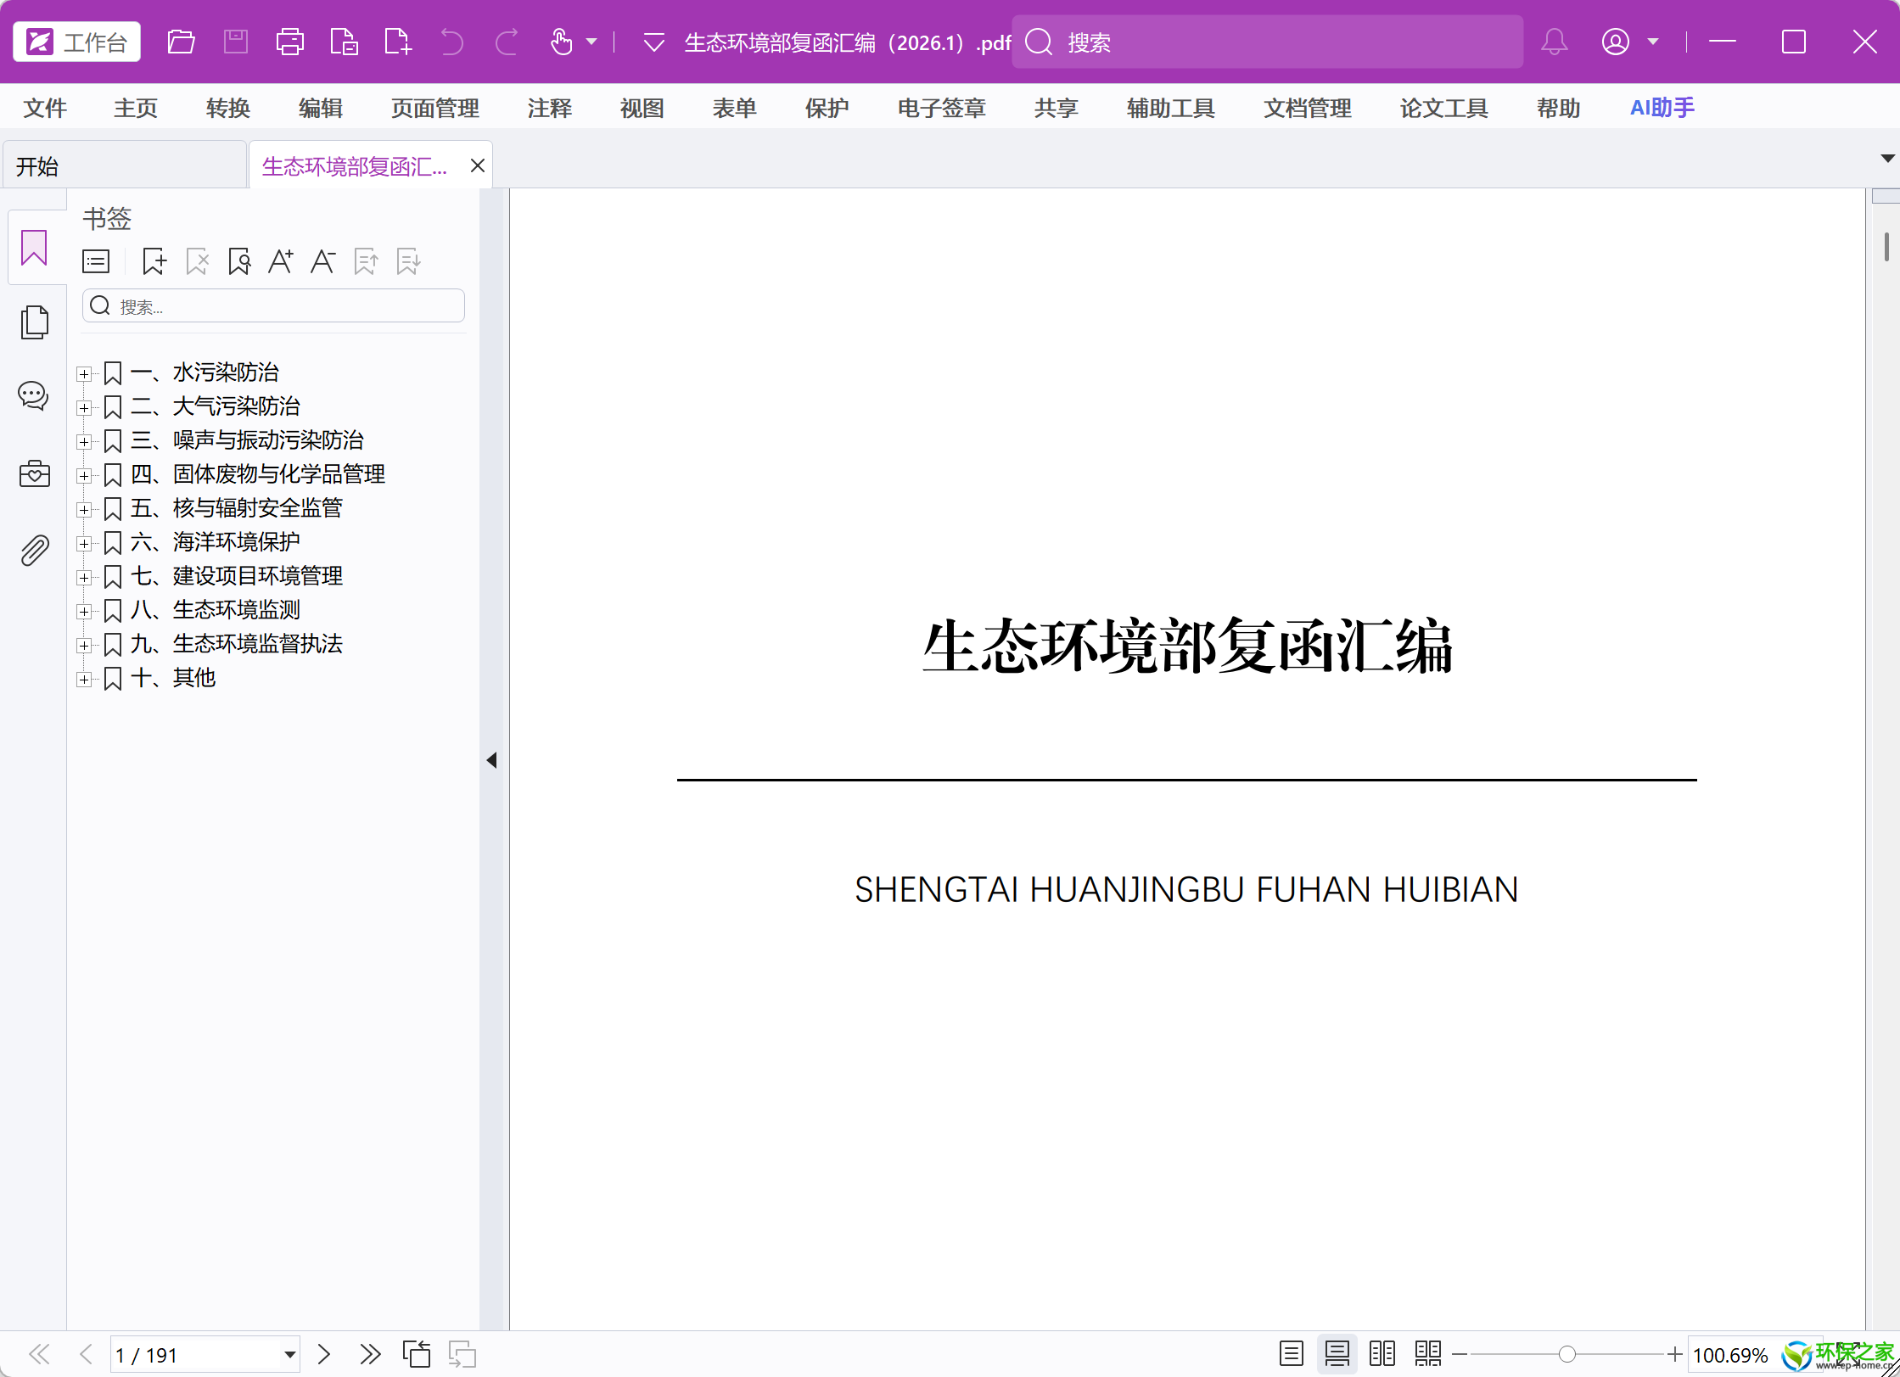The width and height of the screenshot is (1900, 1377).
Task: Go to first page button
Action: (39, 1354)
